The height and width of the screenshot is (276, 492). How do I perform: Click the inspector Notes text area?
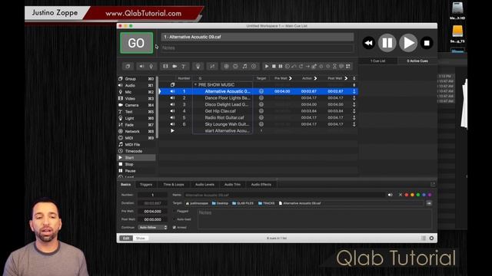coord(314,219)
